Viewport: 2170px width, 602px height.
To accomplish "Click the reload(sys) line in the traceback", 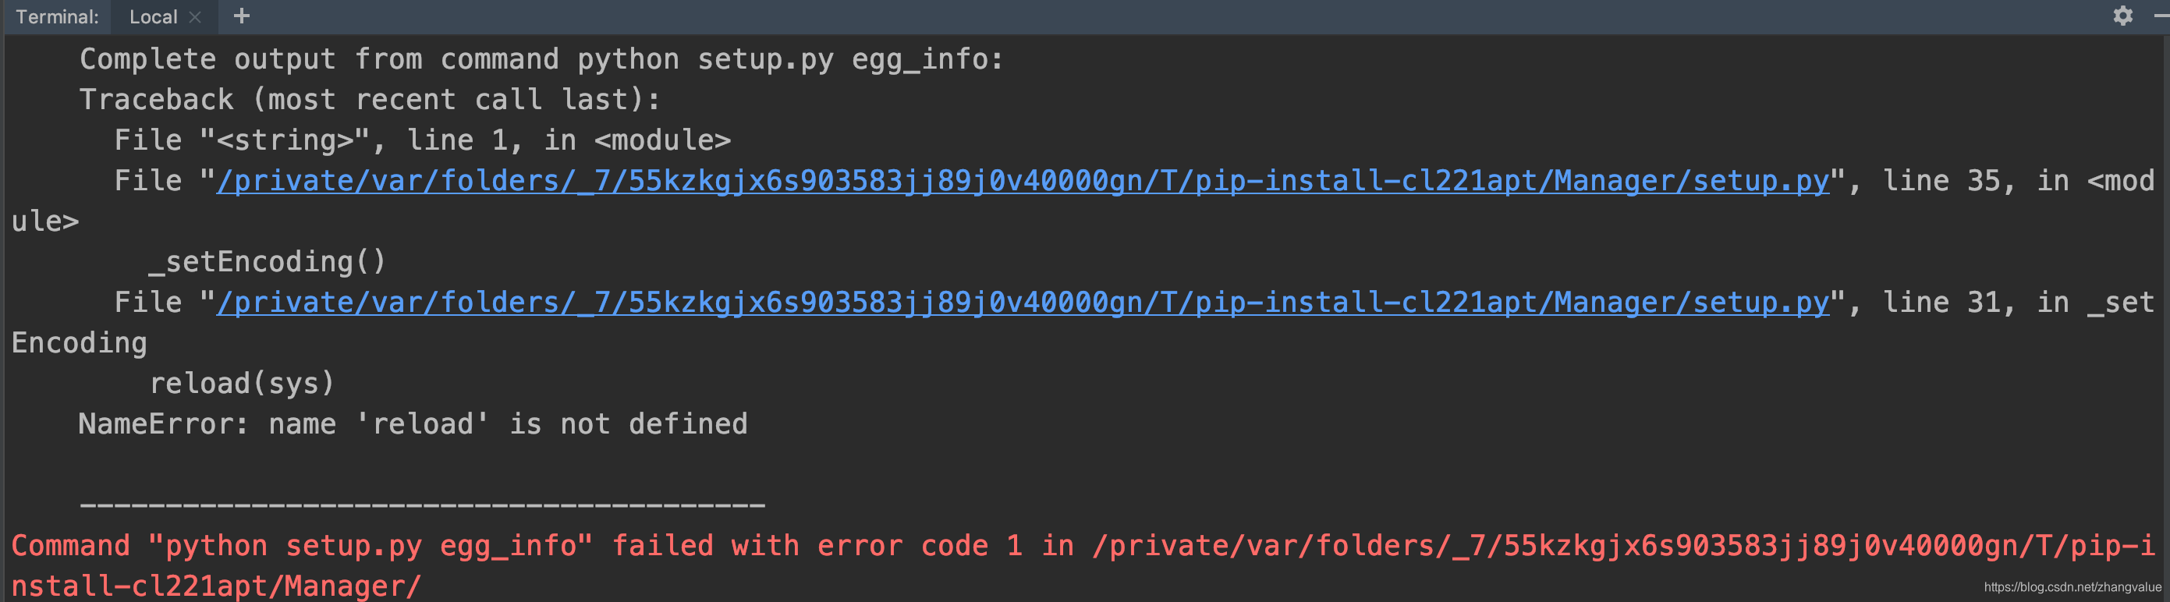I will point(243,382).
